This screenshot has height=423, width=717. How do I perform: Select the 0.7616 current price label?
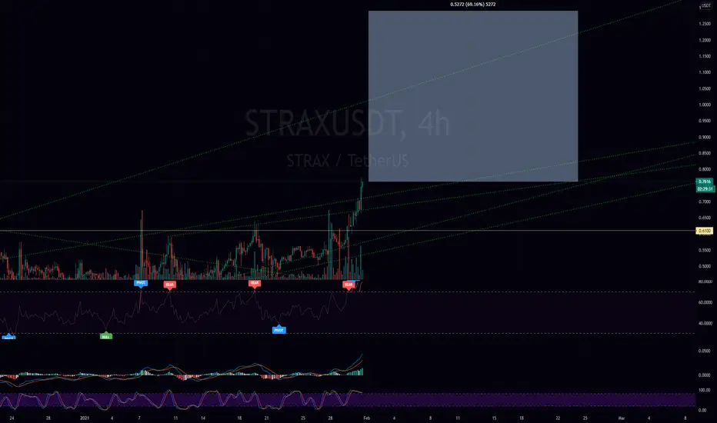705,182
